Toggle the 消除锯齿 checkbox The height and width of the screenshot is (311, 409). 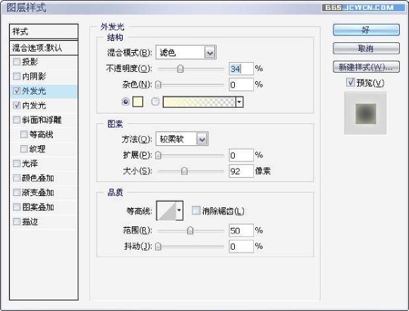tap(196, 210)
